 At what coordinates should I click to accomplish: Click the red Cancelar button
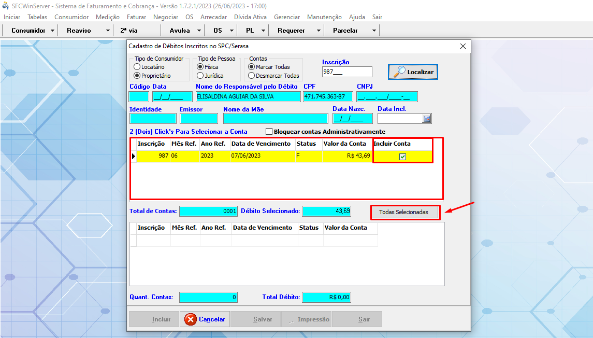(205, 319)
